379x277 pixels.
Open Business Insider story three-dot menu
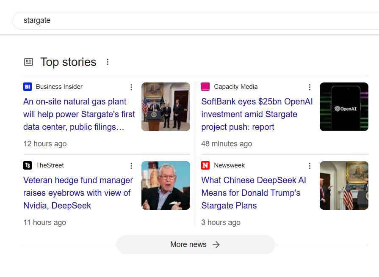click(131, 87)
